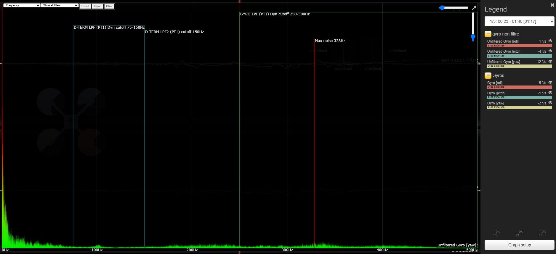Close the Legend panel
Viewport: 556px width, 255px height.
552,5
